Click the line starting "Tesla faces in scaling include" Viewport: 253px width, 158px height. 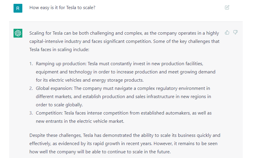click(59, 50)
